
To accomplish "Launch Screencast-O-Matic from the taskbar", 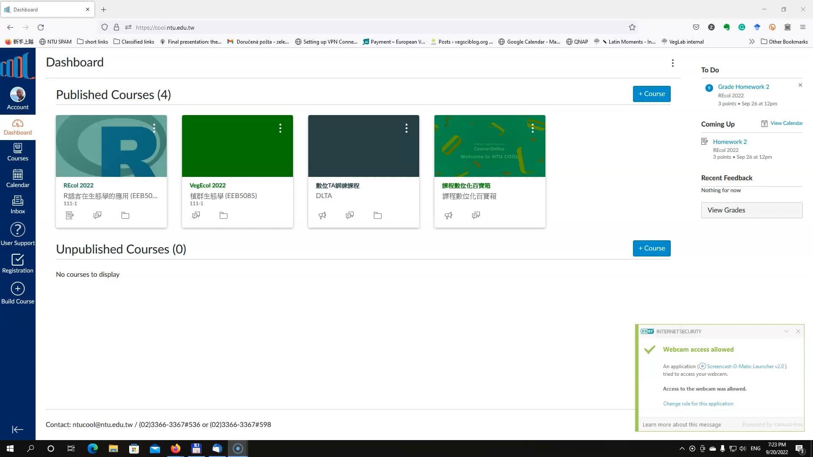I will (238, 448).
